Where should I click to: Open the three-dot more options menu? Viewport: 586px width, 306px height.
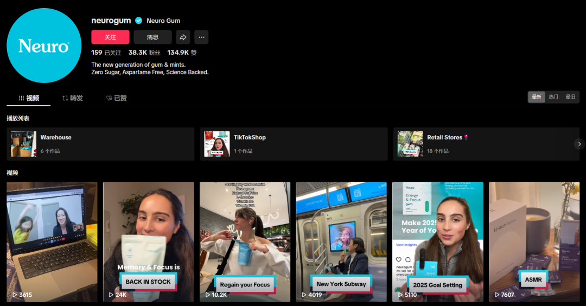click(201, 37)
